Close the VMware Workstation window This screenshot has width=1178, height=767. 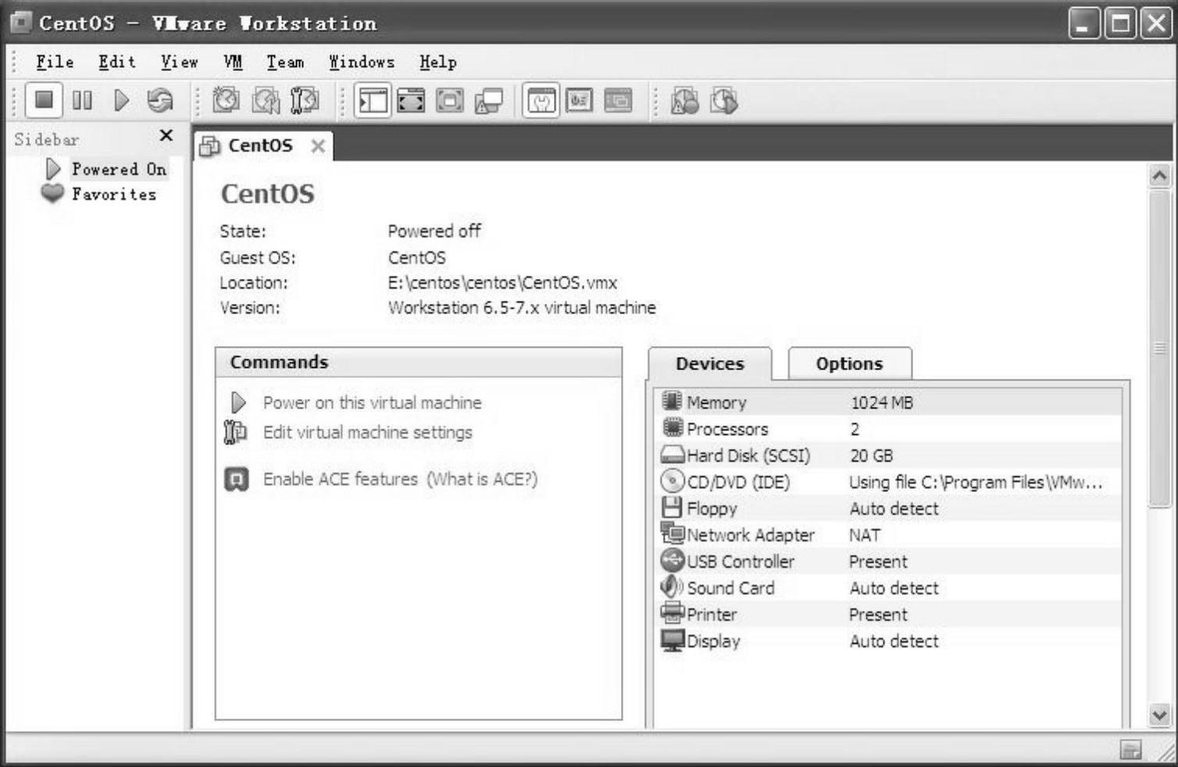coord(1156,23)
